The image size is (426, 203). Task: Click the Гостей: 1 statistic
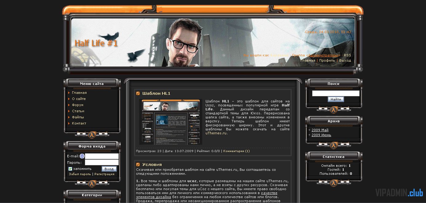[x=336, y=170]
